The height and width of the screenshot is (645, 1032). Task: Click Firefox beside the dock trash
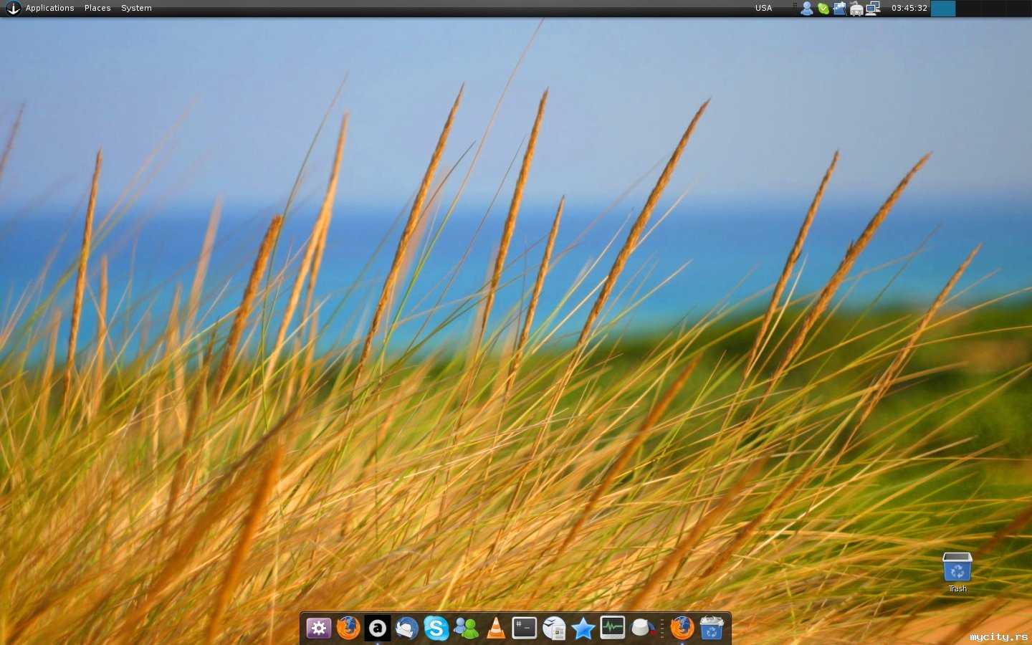pyautogui.click(x=682, y=629)
